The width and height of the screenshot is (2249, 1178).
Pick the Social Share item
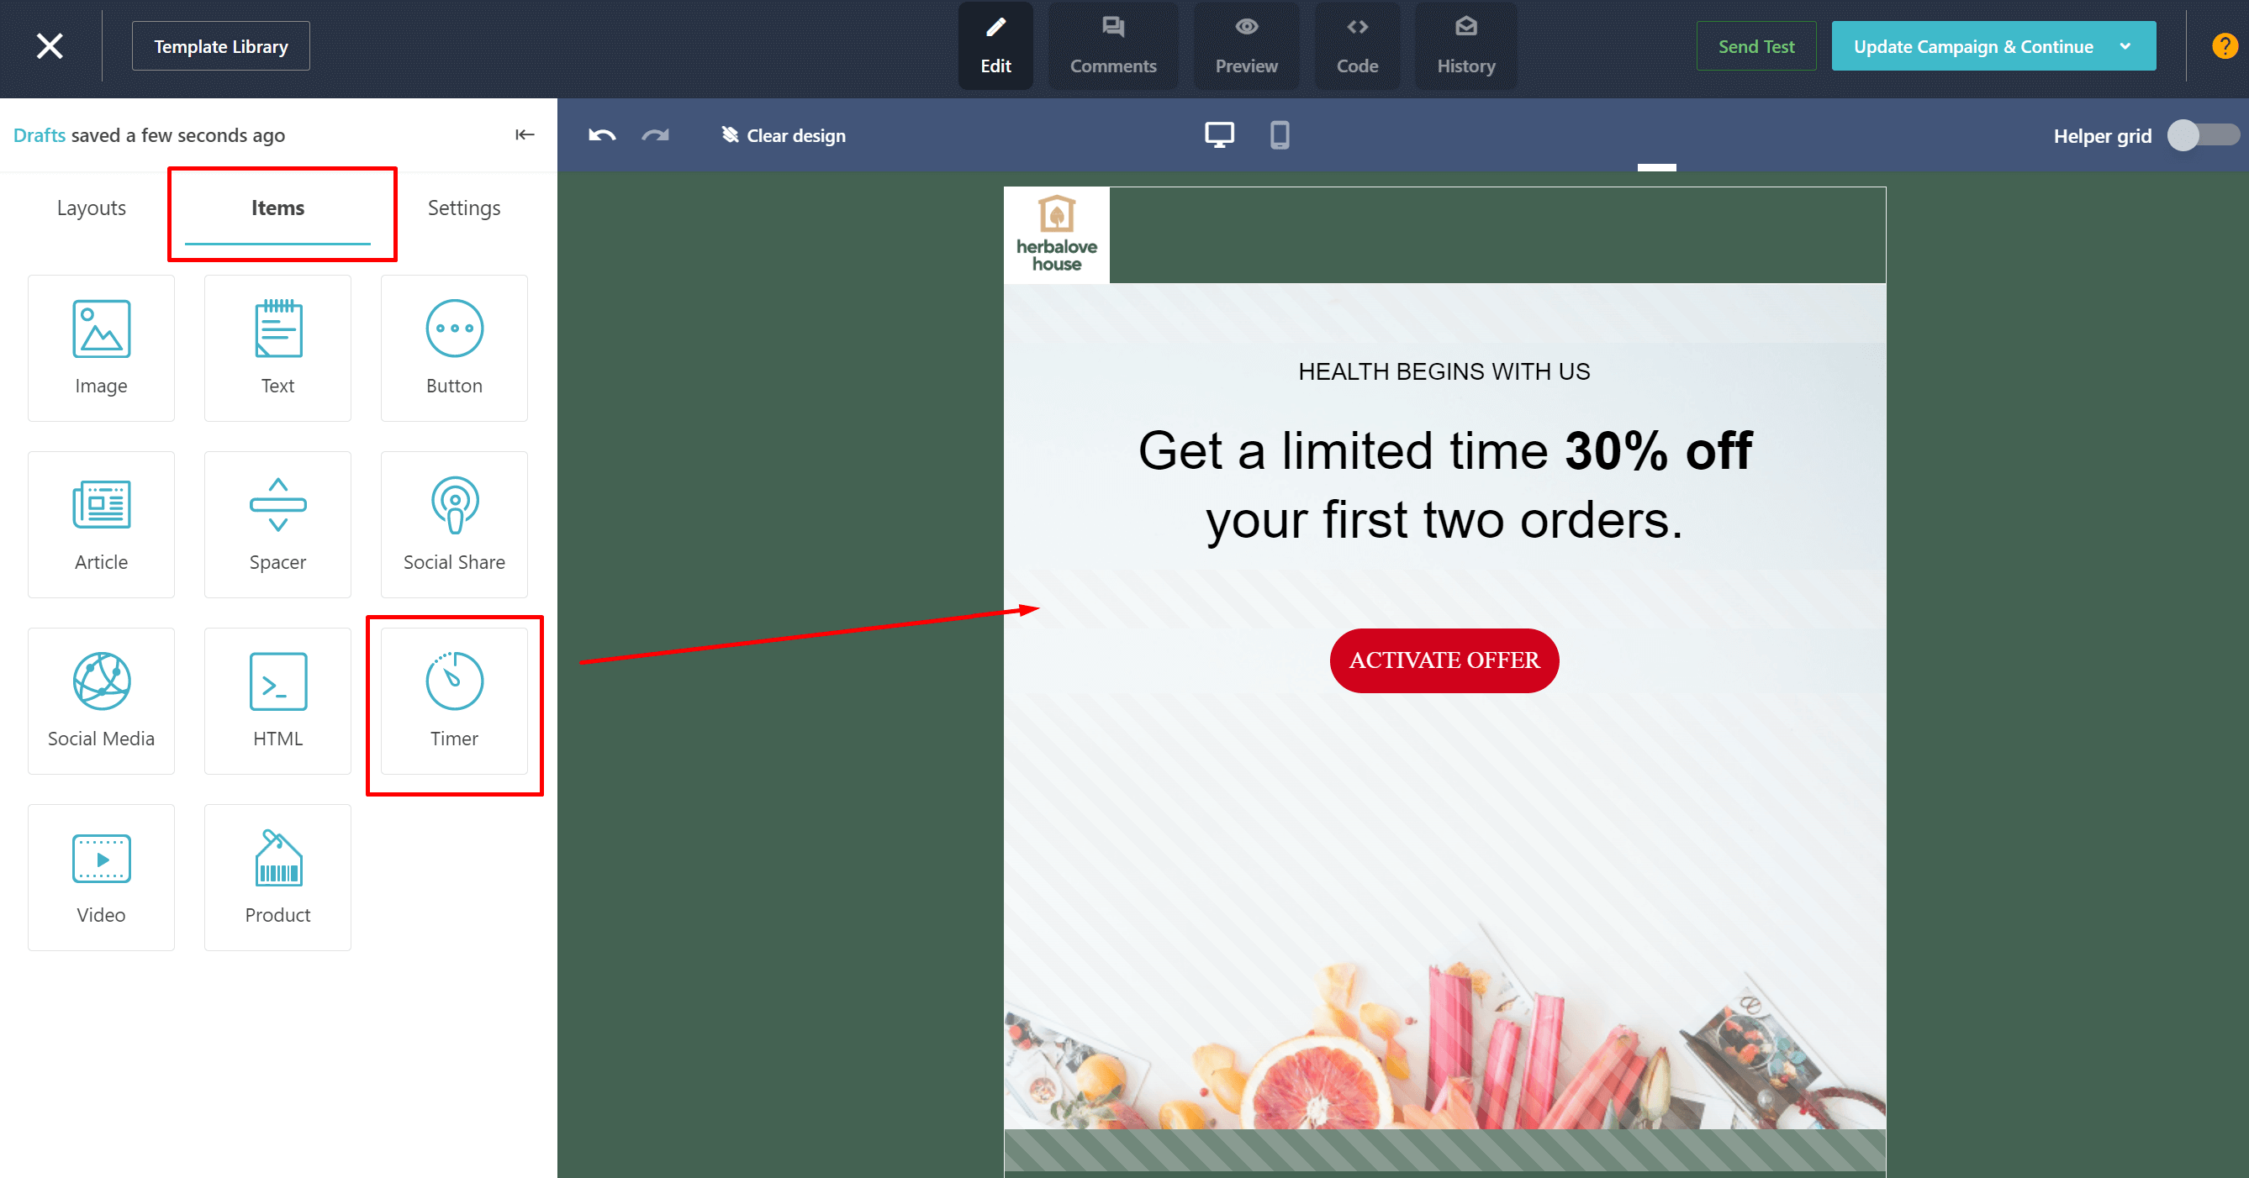tap(454, 524)
